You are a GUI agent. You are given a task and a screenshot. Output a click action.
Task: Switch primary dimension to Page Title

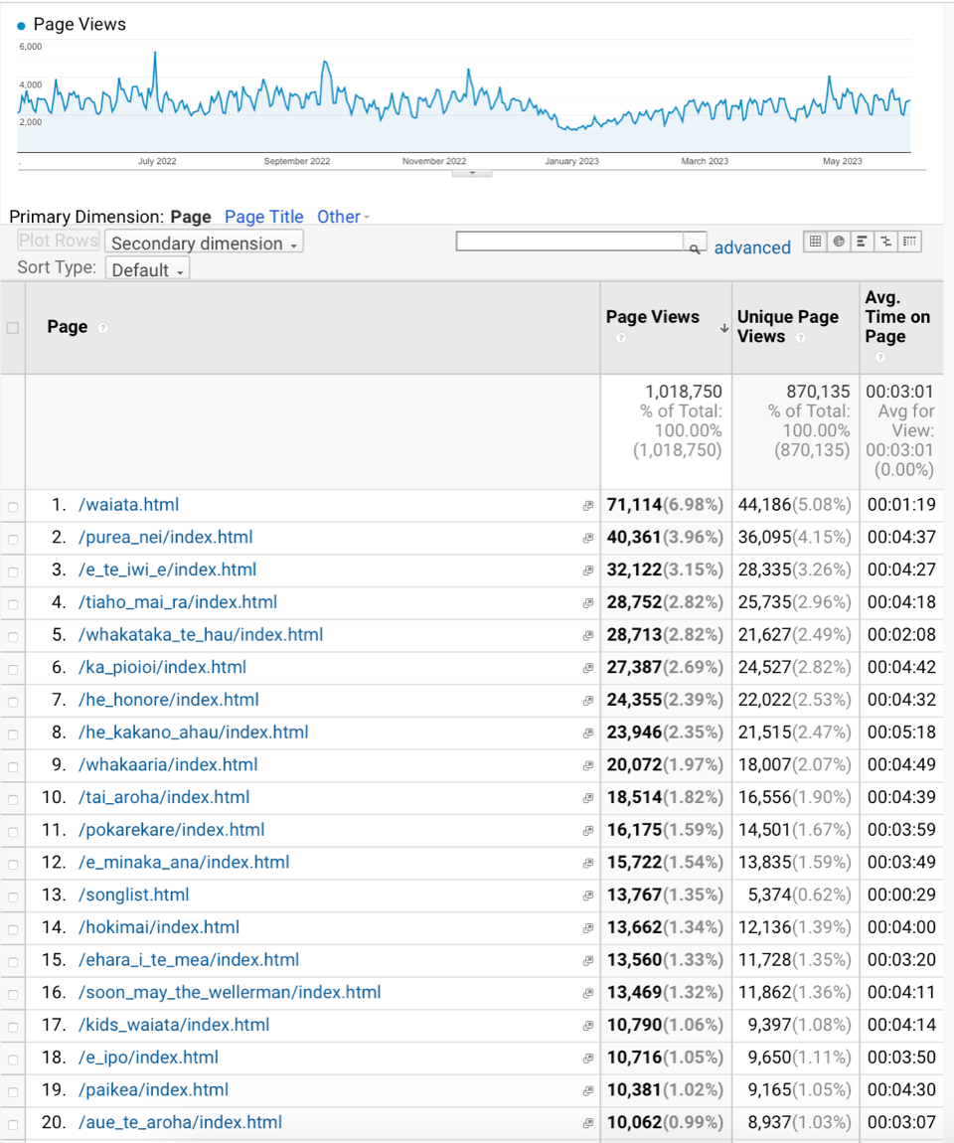pyautogui.click(x=264, y=217)
